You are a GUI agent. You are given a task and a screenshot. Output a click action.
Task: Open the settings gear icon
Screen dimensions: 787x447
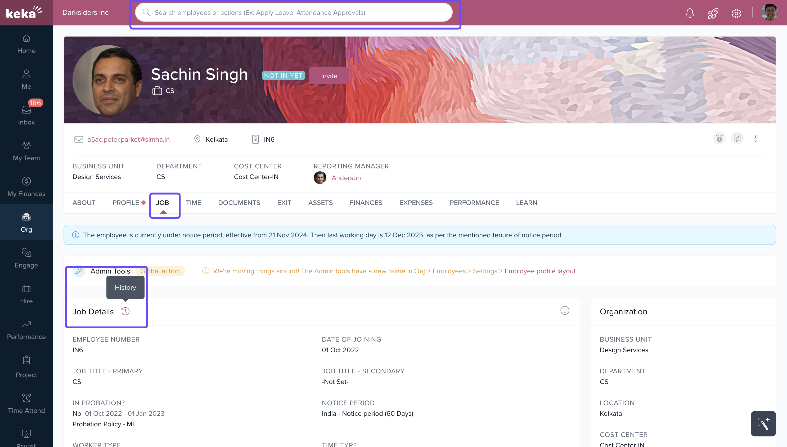736,13
